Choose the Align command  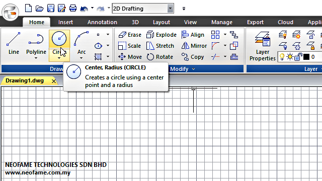[x=193, y=35]
